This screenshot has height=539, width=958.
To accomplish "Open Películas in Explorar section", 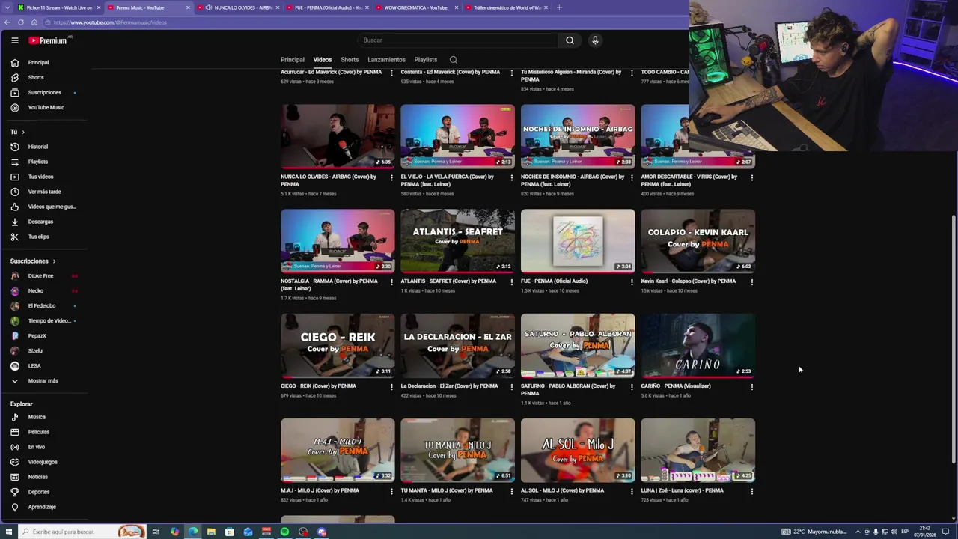I will pyautogui.click(x=43, y=432).
